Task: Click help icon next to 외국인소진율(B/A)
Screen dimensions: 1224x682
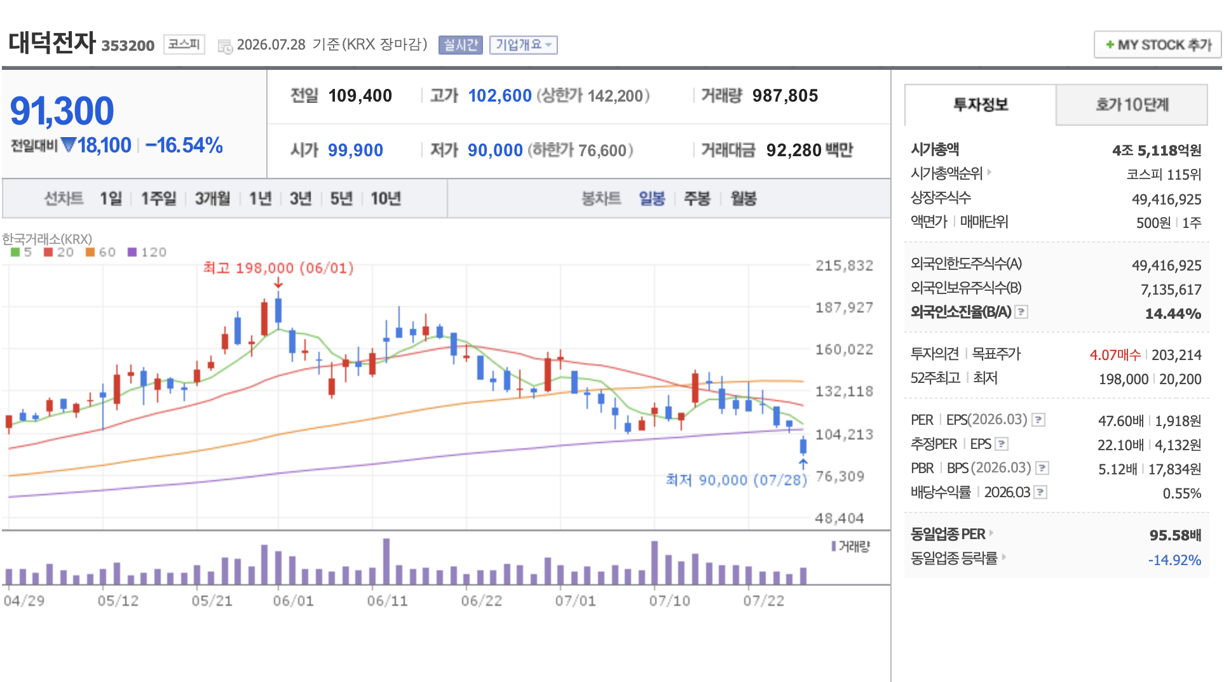Action: click(1021, 312)
